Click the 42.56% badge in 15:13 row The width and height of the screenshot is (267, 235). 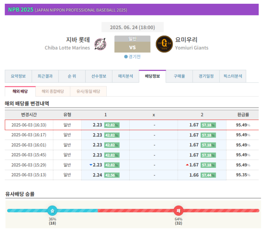112,175
